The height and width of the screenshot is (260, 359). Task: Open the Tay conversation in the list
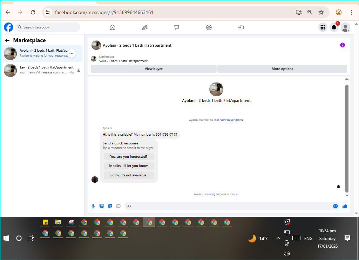click(x=42, y=70)
